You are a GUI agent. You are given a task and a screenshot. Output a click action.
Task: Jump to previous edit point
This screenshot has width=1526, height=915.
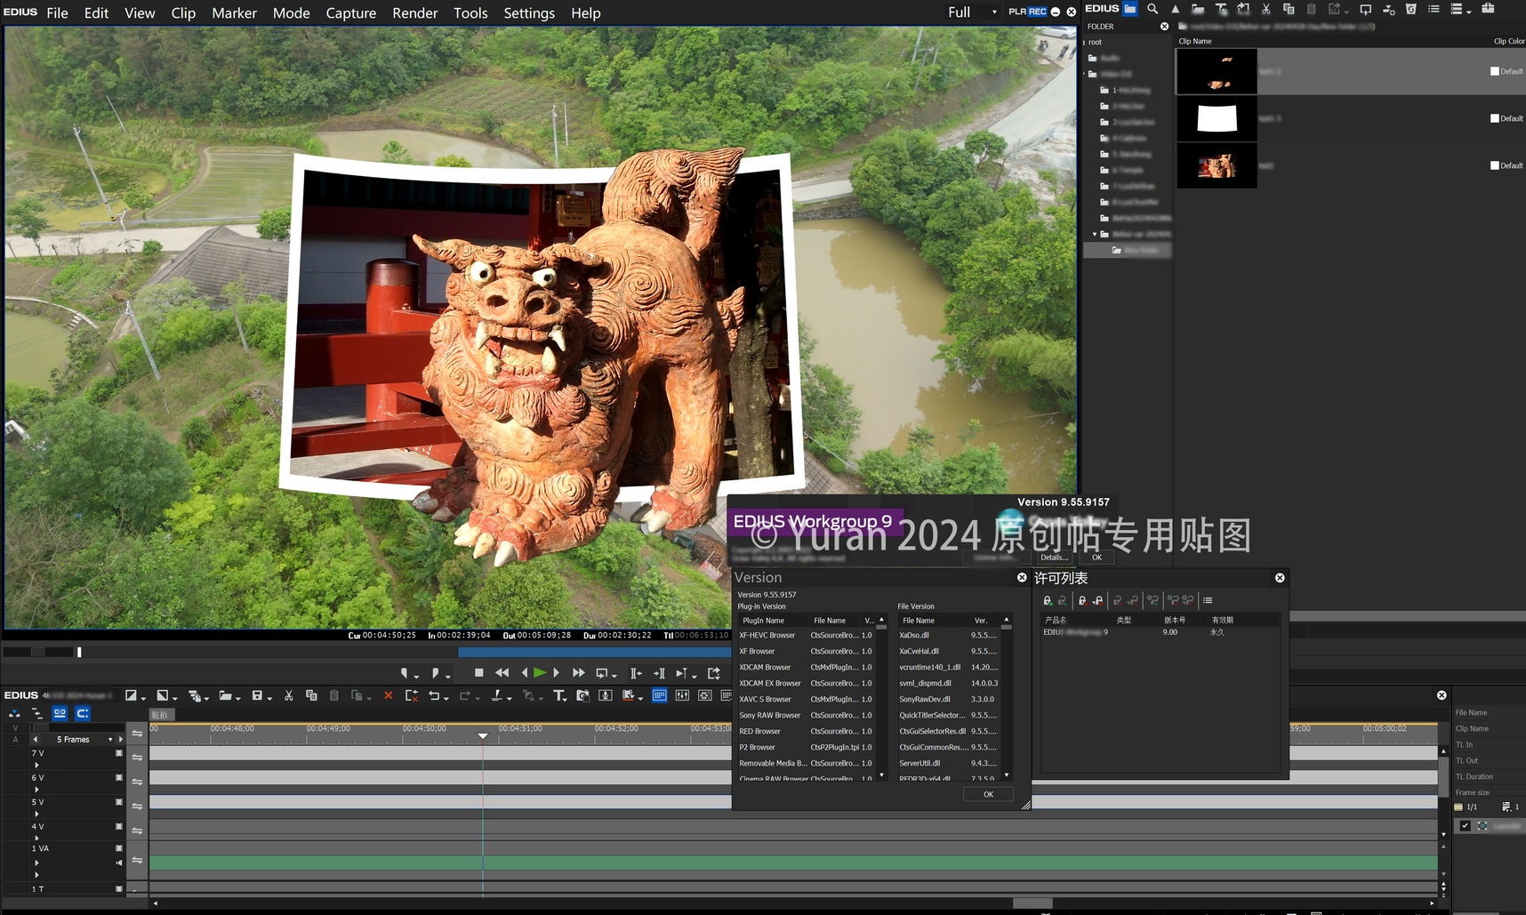coord(635,673)
